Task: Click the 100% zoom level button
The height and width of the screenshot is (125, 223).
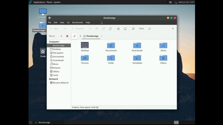Action: click(141, 28)
